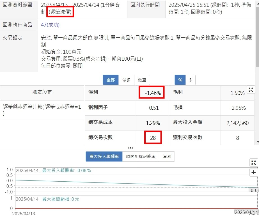This screenshot has height=217, width=259.
Task: Expand the statistics table to fullscreen
Action: (x=251, y=90)
